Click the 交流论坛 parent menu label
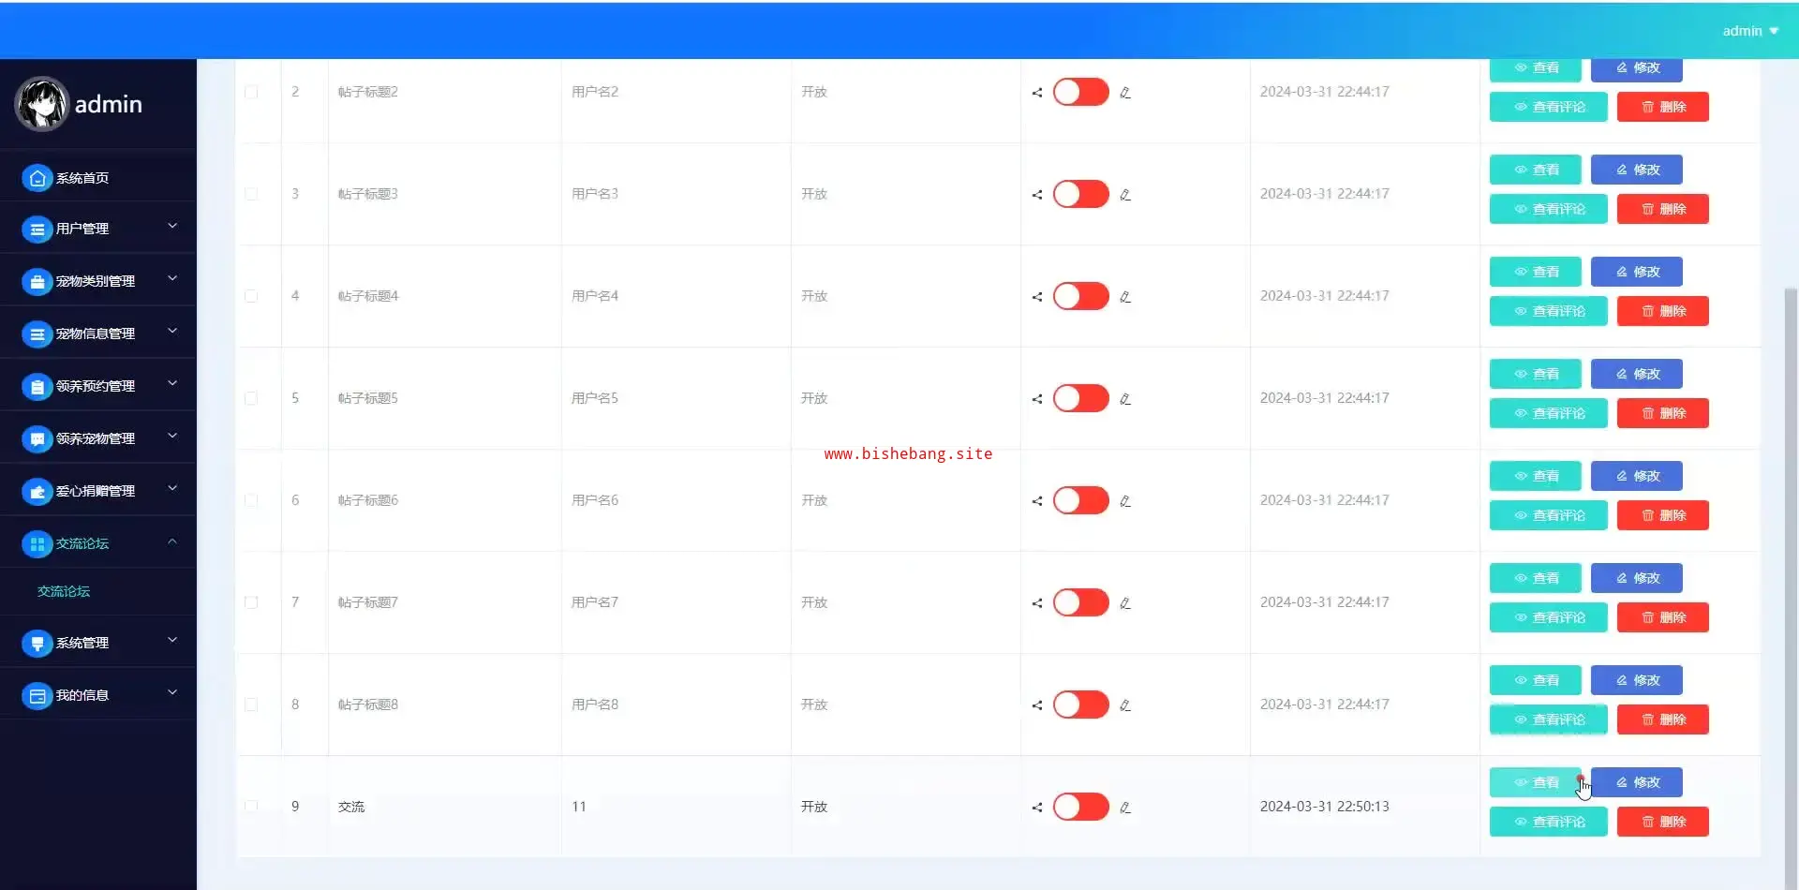Image resolution: width=1799 pixels, height=890 pixels. point(82,543)
